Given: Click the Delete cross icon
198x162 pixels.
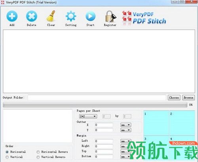Looking at the screenshot, I should (32, 16).
